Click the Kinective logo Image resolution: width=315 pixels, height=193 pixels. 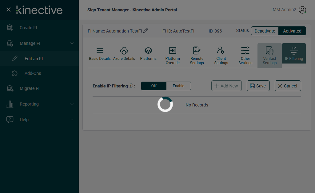[39, 10]
